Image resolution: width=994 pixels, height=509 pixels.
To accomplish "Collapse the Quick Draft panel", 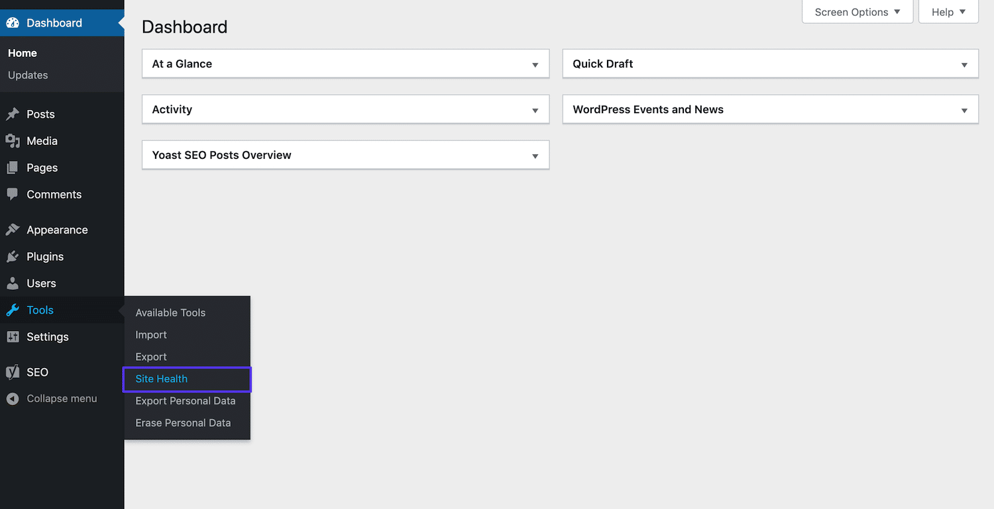I will point(964,64).
